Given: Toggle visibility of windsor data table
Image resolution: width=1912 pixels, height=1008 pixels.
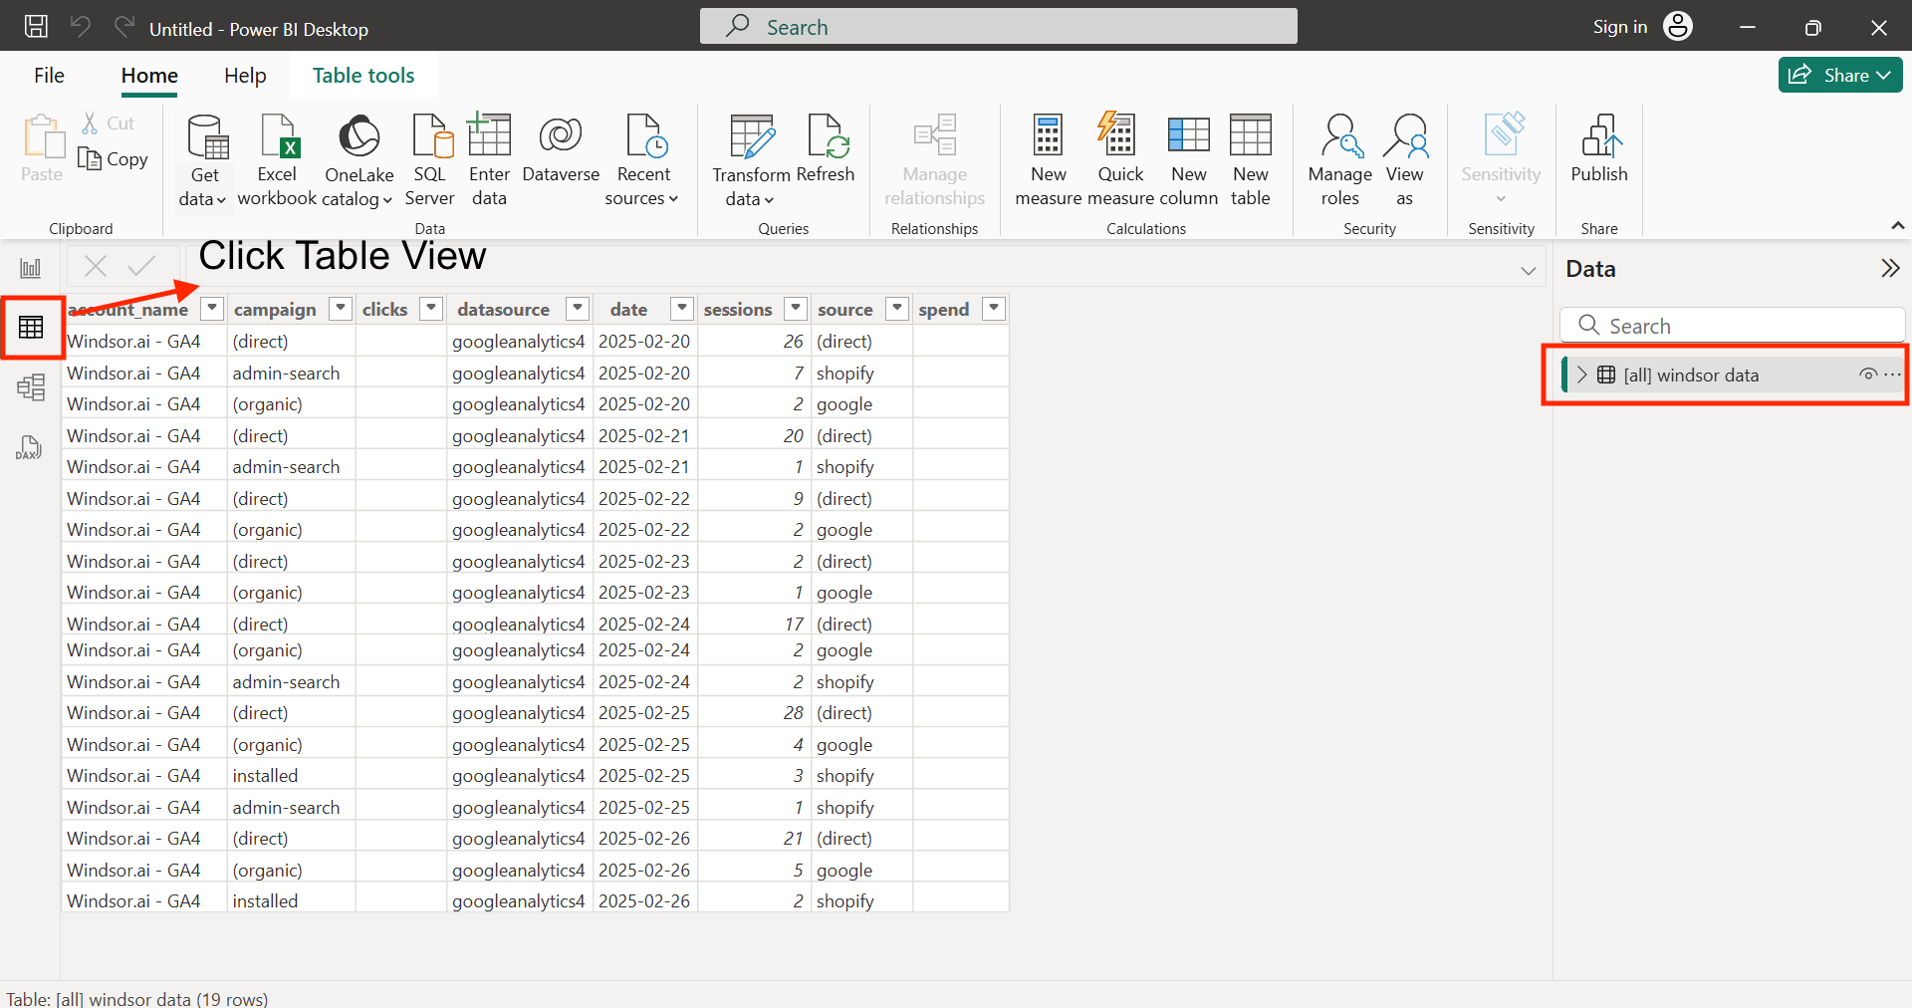Looking at the screenshot, I should tap(1867, 375).
